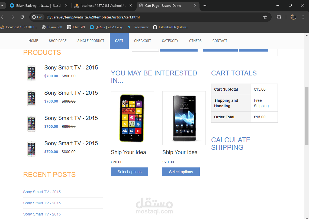Open second recent post Sony Smart TV

tap(42, 203)
